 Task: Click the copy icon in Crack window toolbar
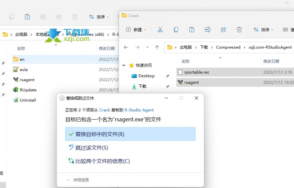[x=176, y=29]
